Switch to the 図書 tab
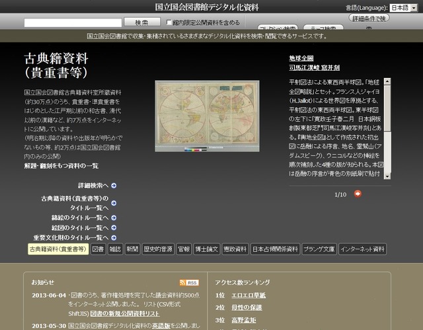This screenshot has width=423, height=330. click(x=98, y=249)
